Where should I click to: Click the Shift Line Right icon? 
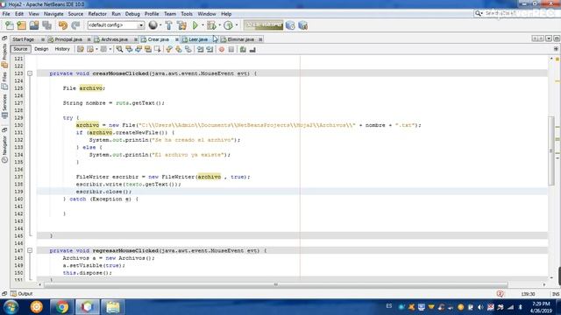point(209,49)
